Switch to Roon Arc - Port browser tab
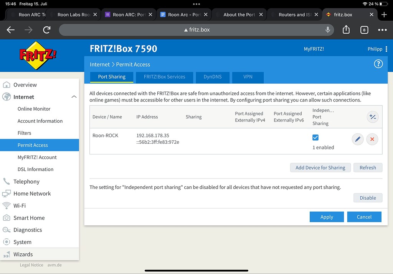 (x=184, y=15)
